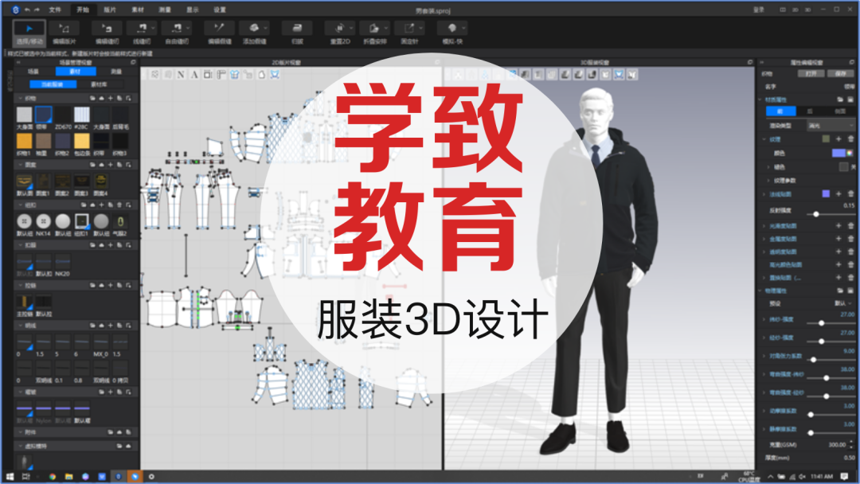The image size is (860, 484).
Task: Select the 大身面 fabric thumbnail
Action: pyautogui.click(x=24, y=115)
